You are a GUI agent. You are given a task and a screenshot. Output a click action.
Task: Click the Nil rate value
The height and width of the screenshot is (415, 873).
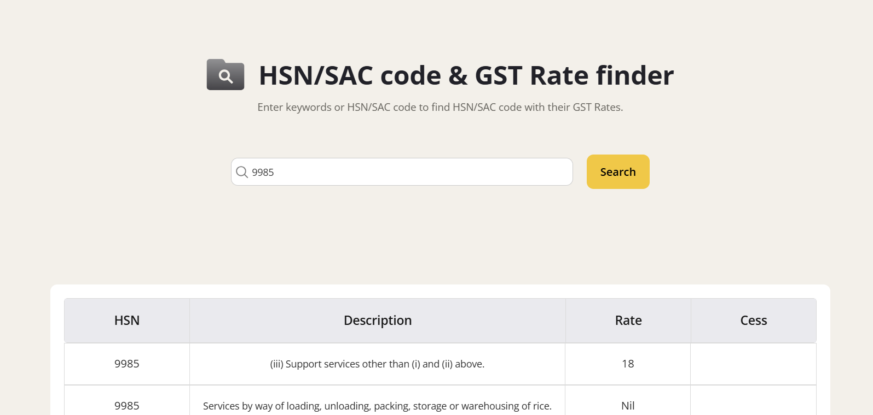point(628,406)
